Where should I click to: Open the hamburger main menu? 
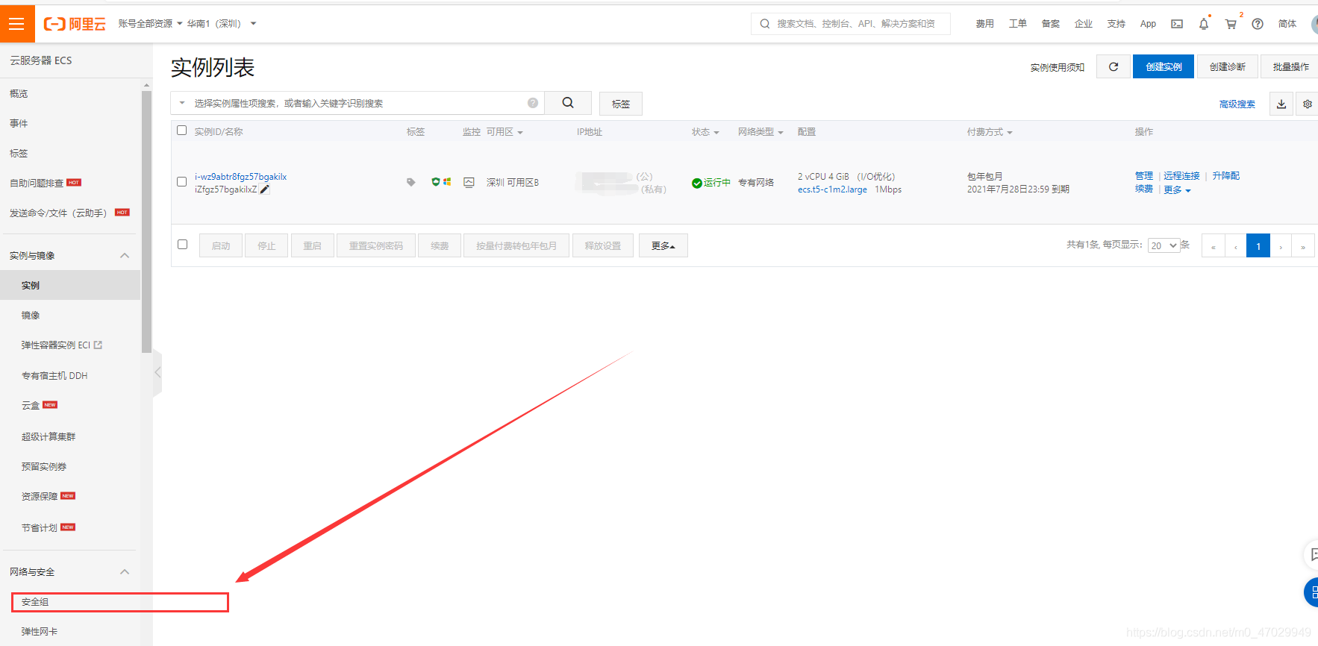click(x=16, y=24)
